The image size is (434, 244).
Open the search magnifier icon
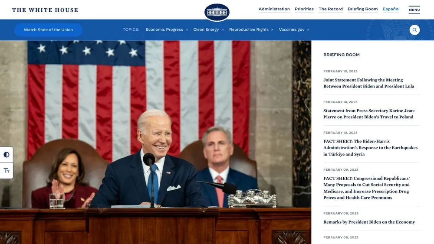click(414, 30)
